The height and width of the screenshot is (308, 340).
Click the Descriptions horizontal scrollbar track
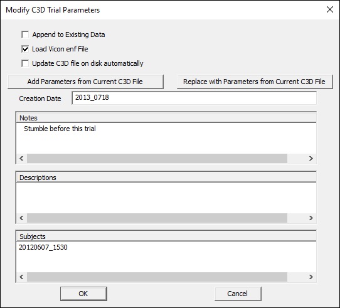[x=157, y=218]
